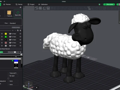Edit filament 10 preset icon

tap(20, 46)
